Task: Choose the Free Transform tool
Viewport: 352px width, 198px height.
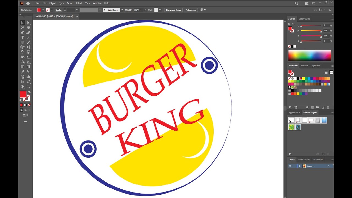Action: tap(28, 57)
